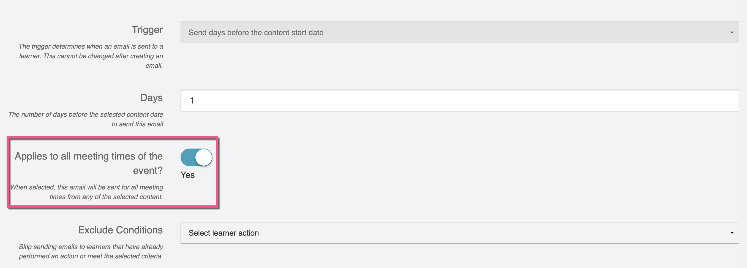747x268 pixels.
Task: Click inside the Days number field
Action: point(348,101)
